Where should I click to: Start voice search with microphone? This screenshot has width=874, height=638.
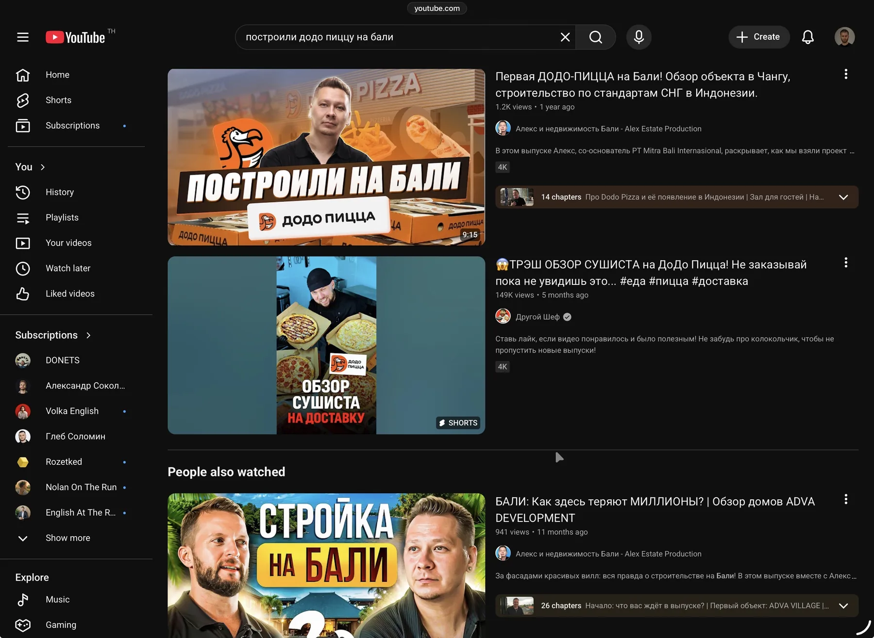pyautogui.click(x=639, y=37)
